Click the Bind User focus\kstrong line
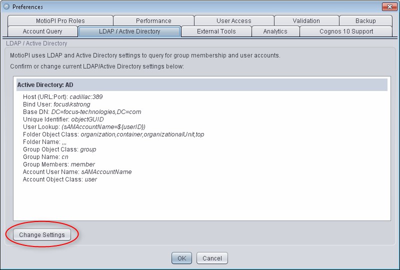The width and height of the screenshot is (400, 270). 56,104
